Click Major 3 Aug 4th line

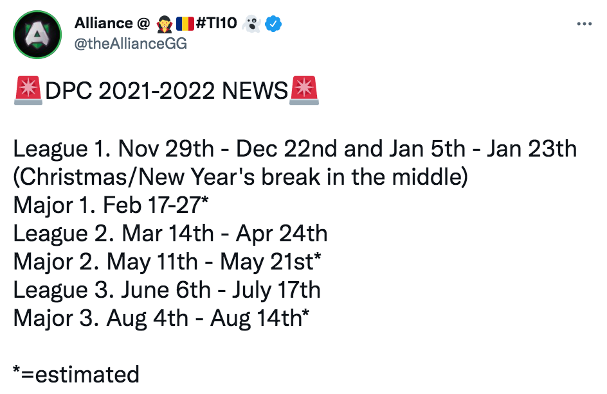coord(161,318)
